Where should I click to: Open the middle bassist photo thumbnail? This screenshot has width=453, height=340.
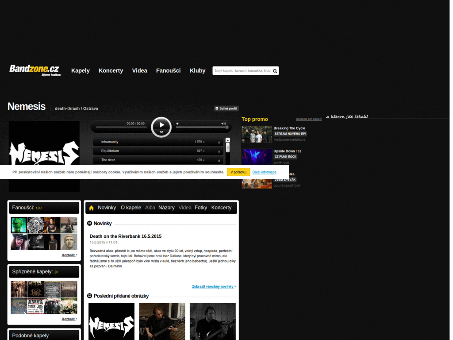tap(162, 321)
